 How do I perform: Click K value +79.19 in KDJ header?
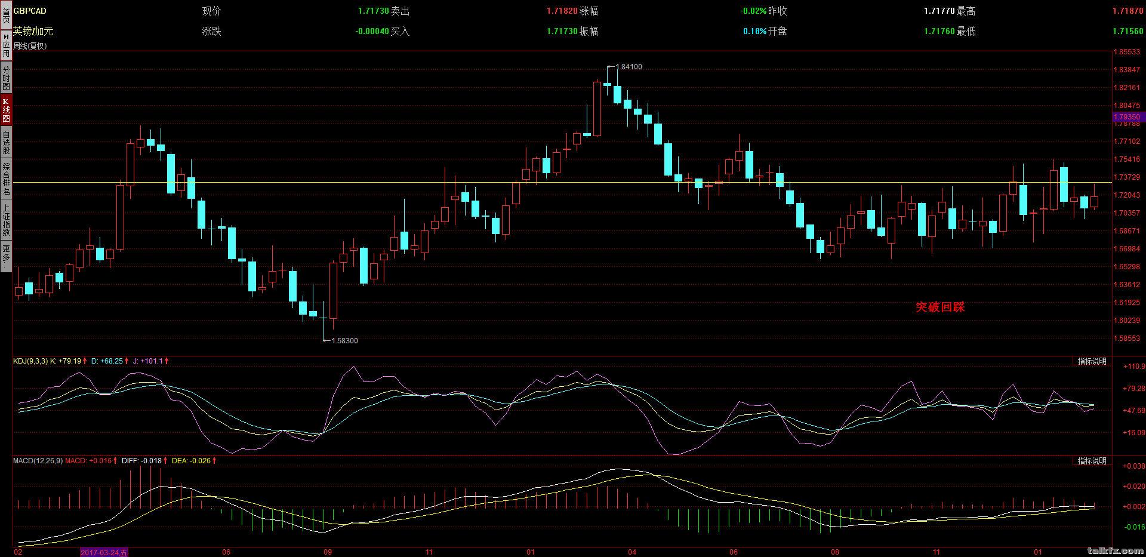coord(69,361)
